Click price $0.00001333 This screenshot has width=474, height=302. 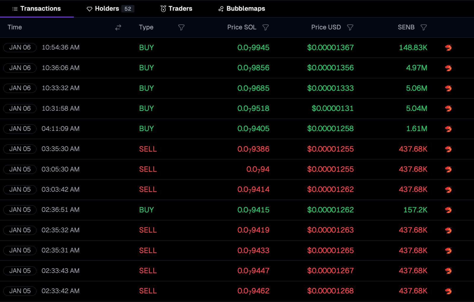pyautogui.click(x=330, y=88)
